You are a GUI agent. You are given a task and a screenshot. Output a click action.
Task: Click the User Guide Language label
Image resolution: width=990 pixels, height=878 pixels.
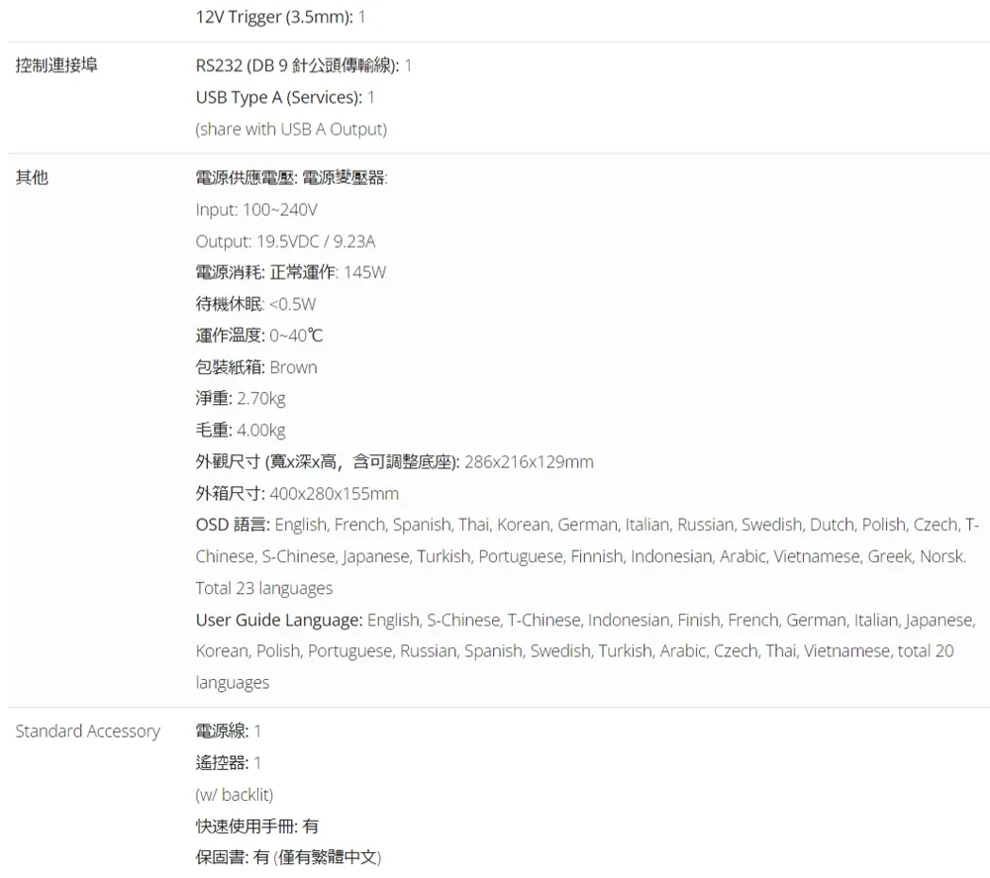tap(278, 620)
